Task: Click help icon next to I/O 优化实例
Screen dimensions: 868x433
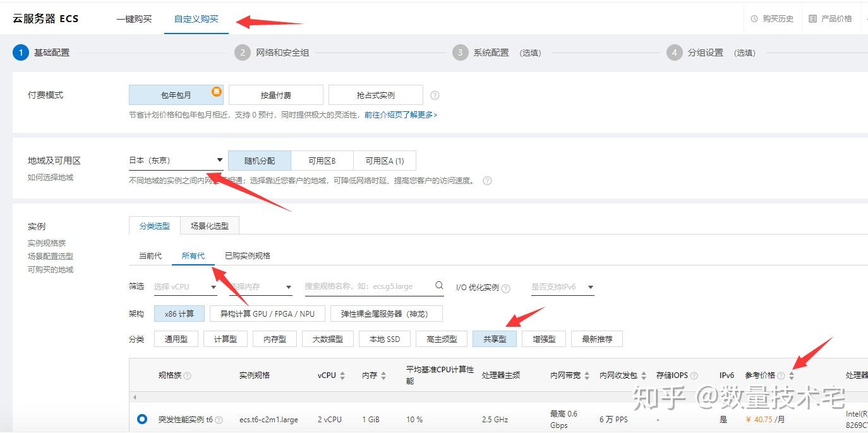Action: click(x=506, y=288)
